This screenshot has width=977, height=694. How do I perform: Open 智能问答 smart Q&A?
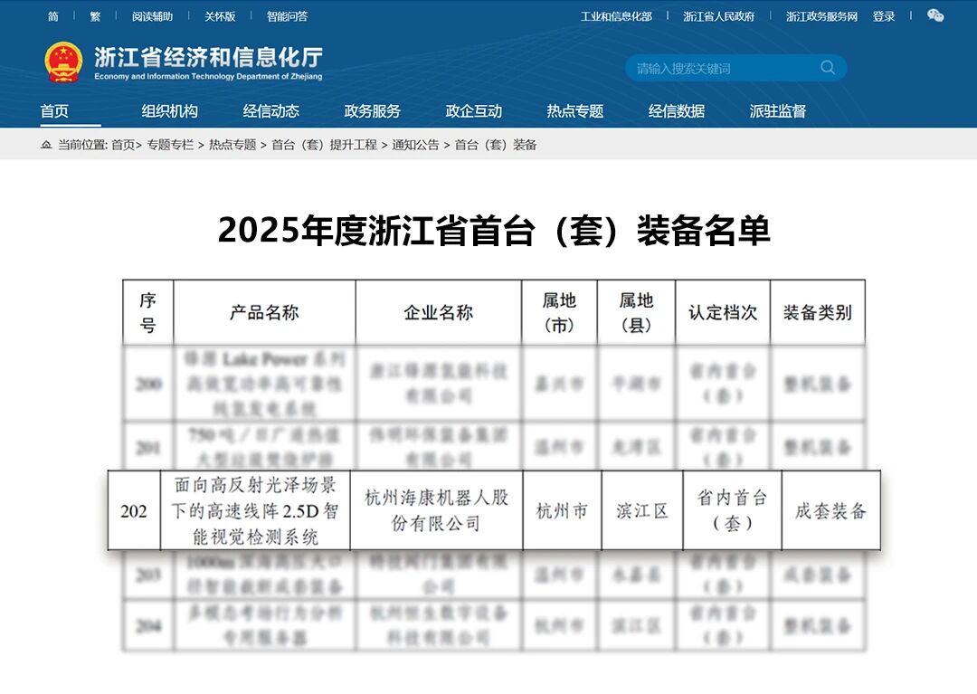(287, 16)
